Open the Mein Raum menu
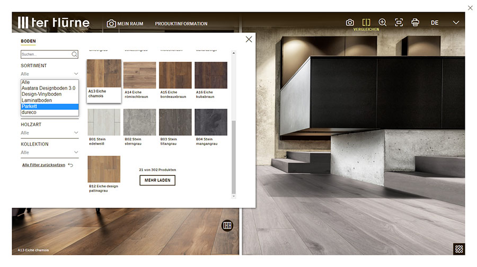 [x=125, y=23]
